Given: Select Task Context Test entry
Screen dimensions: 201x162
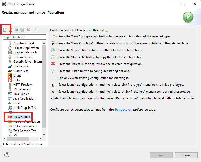Looking at the screenshot, I should [x=25, y=131].
